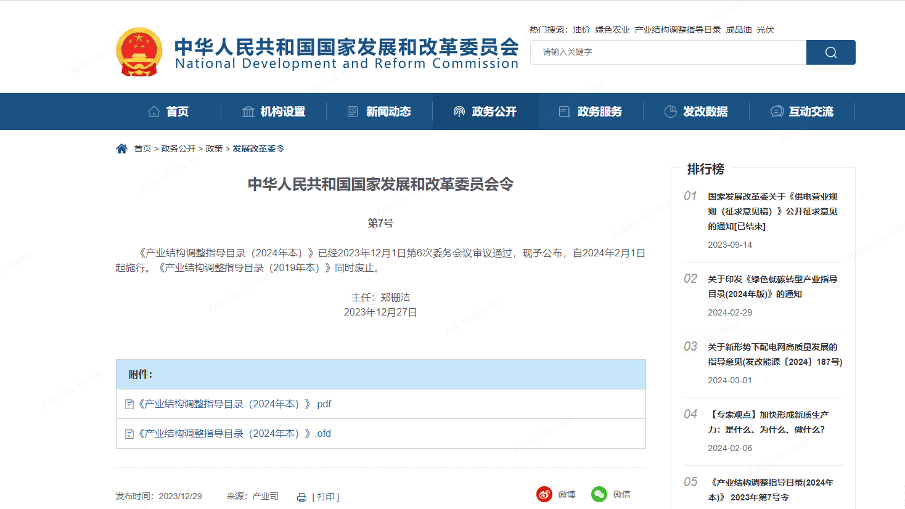Image resolution: width=905 pixels, height=509 pixels.
Task: Share via the WeChat icon
Action: (x=599, y=494)
